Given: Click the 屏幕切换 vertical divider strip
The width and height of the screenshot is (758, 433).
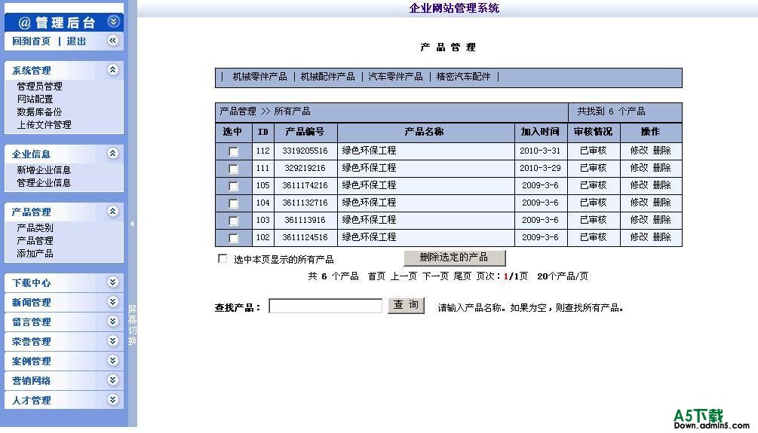Looking at the screenshot, I should pos(132,325).
